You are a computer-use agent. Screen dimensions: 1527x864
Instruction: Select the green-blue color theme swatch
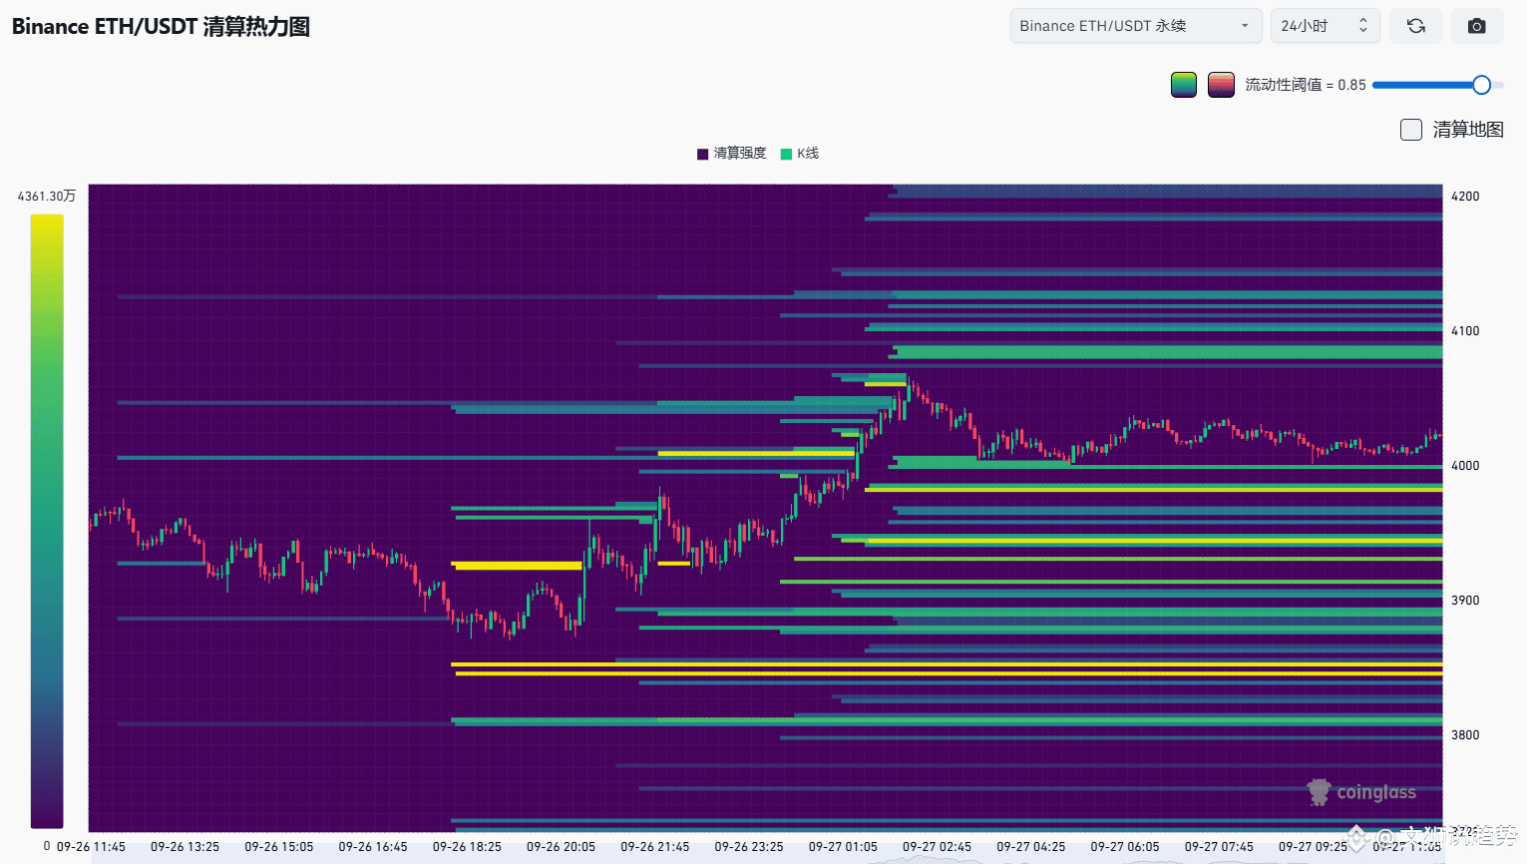1184,85
